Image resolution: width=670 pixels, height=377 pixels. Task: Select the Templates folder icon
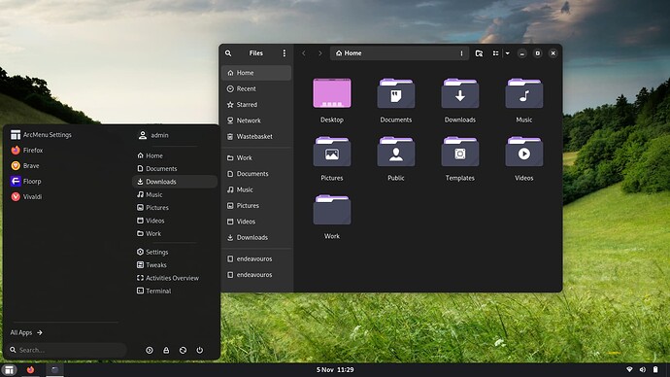point(460,152)
